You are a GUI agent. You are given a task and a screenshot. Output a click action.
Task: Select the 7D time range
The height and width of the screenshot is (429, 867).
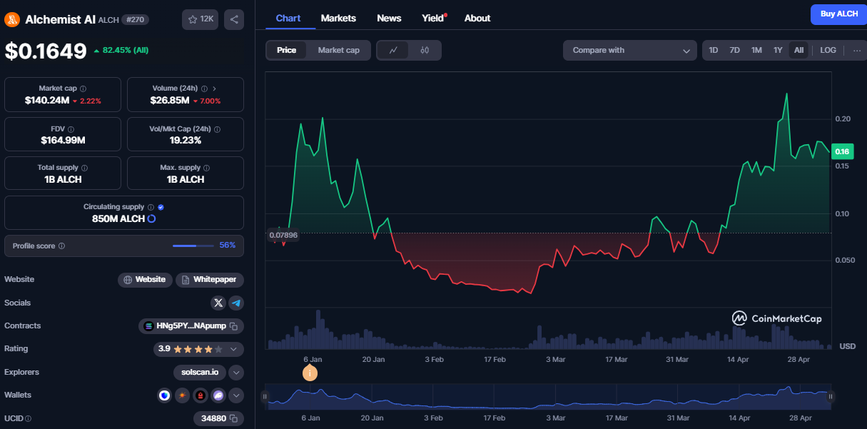(x=734, y=50)
